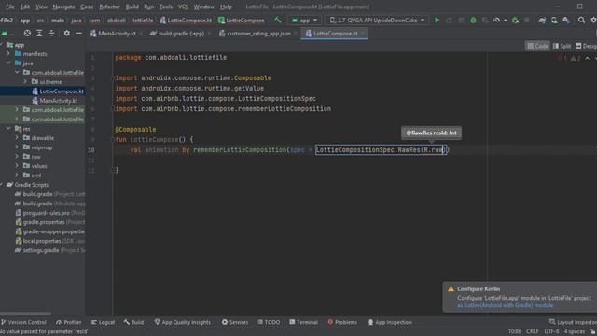Switch editor to Code view
The width and height of the screenshot is (597, 336).
(537, 46)
